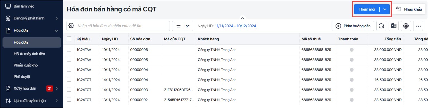Click Nhập khẩu import icon
The image size is (428, 108).
pyautogui.click(x=398, y=9)
